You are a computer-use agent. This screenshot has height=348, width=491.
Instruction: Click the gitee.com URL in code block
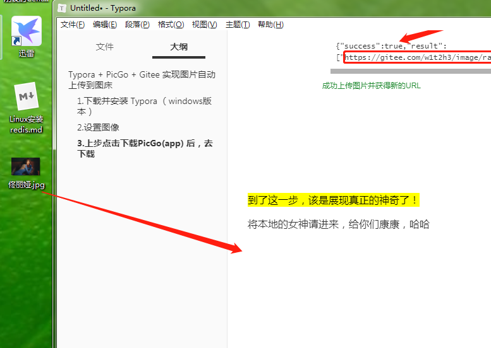(x=418, y=57)
